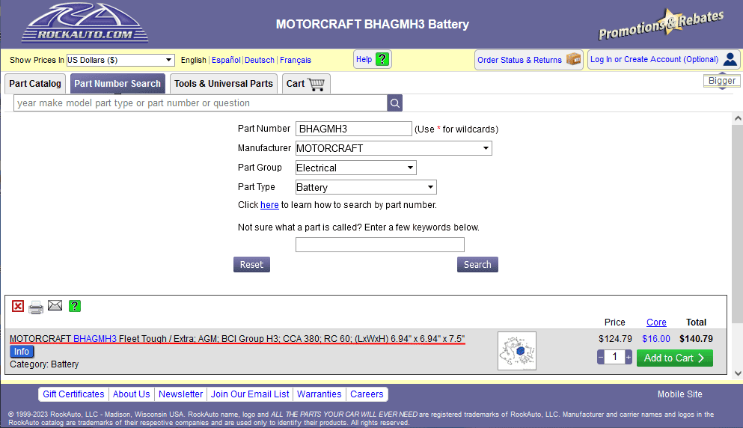Increase quantity with plus stepper
Screen dimensions: 743x428
pos(629,358)
